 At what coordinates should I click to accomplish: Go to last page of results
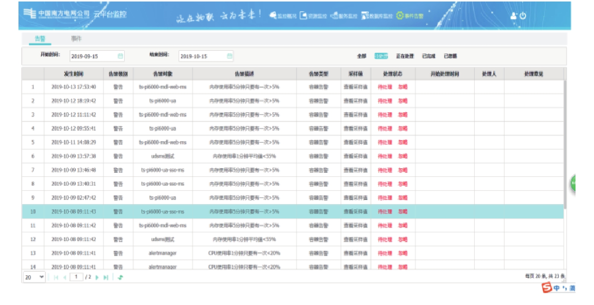pyautogui.click(x=106, y=278)
